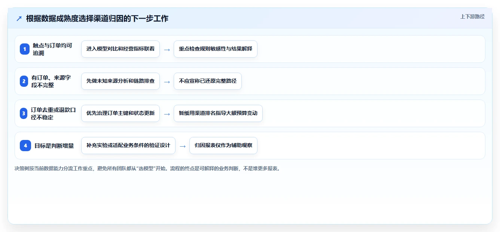Screen dimensions: 500x232
Task: Select step badge number 2
Action: [24, 81]
